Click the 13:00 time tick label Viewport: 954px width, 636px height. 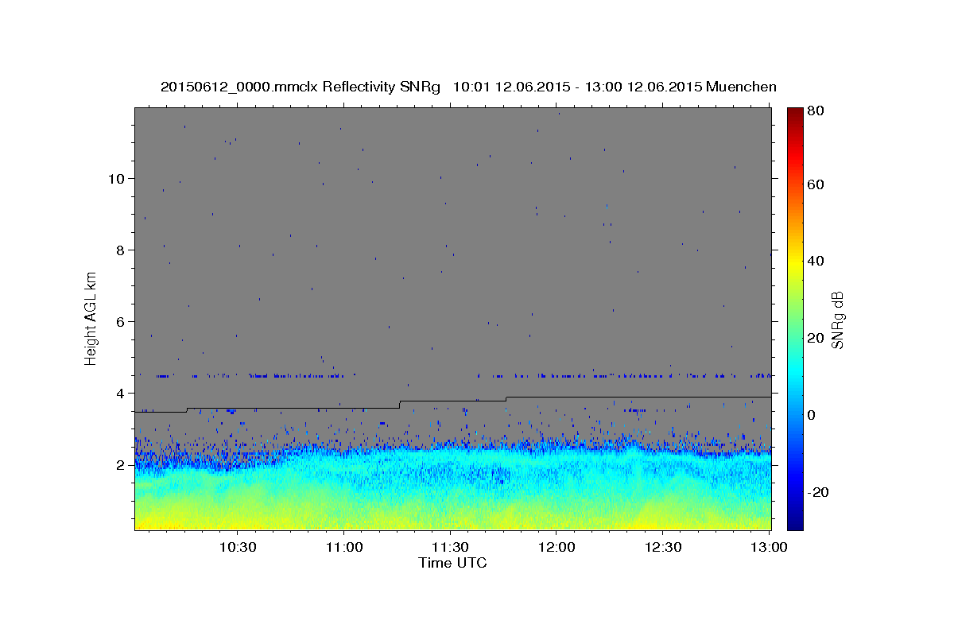[x=770, y=548]
